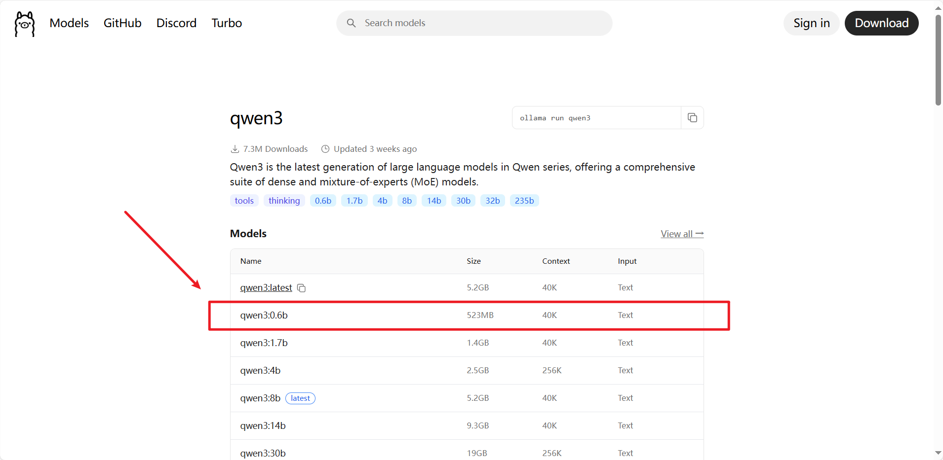Click the page scrollbar thumb
Screen dimensions: 943x460
coord(938,60)
